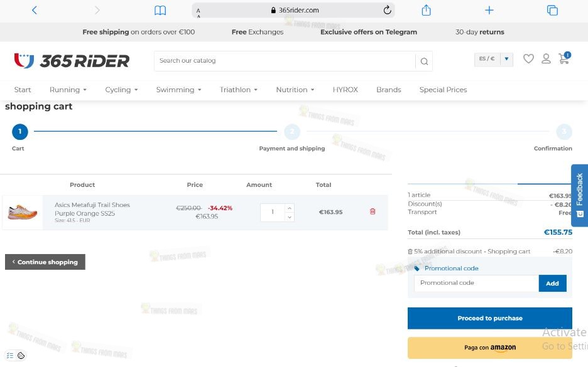Screen dimensions: 588x367
Task: Click Proceed to purchase button
Action: click(x=490, y=318)
